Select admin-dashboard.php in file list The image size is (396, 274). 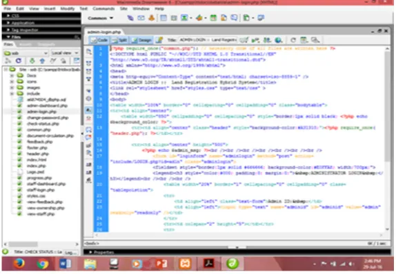pos(47,105)
